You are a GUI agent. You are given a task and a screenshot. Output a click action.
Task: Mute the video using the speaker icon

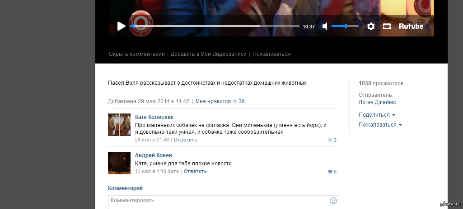[325, 26]
